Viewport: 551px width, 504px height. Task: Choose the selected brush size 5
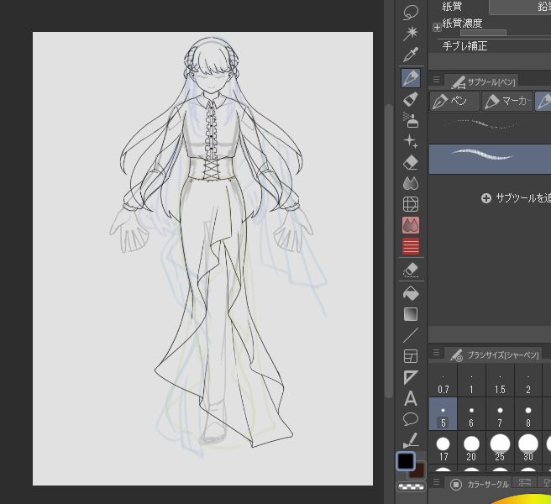pyautogui.click(x=443, y=414)
